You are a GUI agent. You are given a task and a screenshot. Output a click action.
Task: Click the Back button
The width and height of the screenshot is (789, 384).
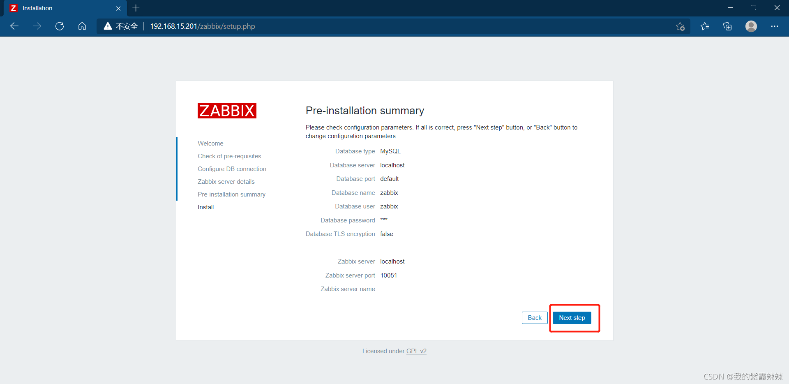coord(535,318)
